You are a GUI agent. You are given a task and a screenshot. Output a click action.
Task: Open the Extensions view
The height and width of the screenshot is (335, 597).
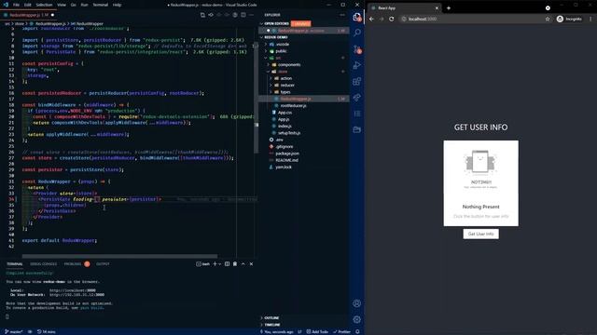(356, 81)
